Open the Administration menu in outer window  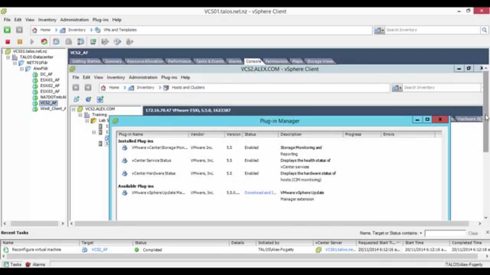pos(74,20)
